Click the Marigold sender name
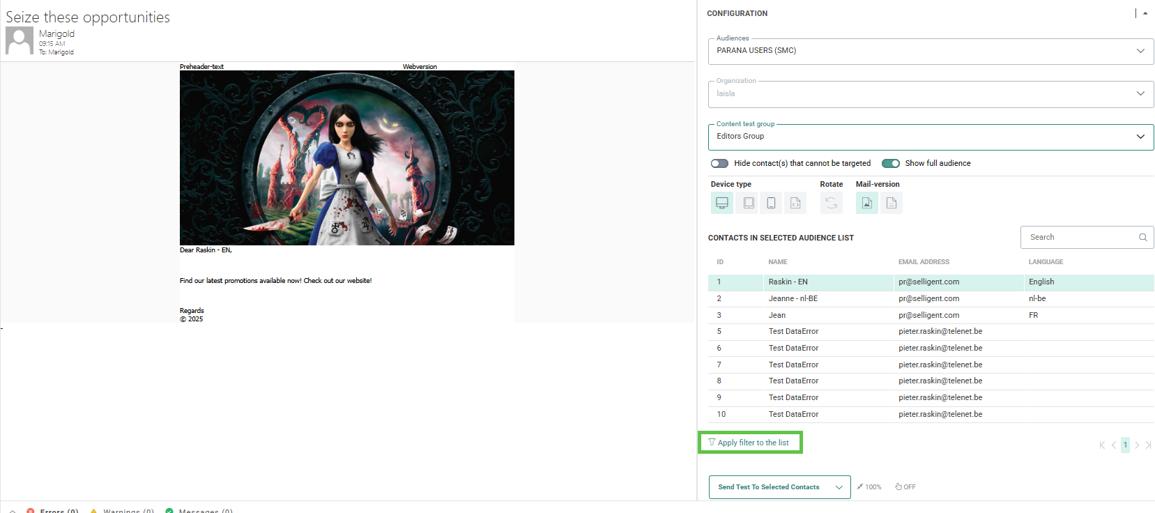The height and width of the screenshot is (513, 1155). pos(56,33)
